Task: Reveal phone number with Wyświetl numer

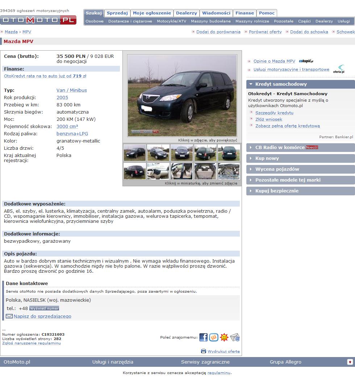Action: tap(44, 309)
